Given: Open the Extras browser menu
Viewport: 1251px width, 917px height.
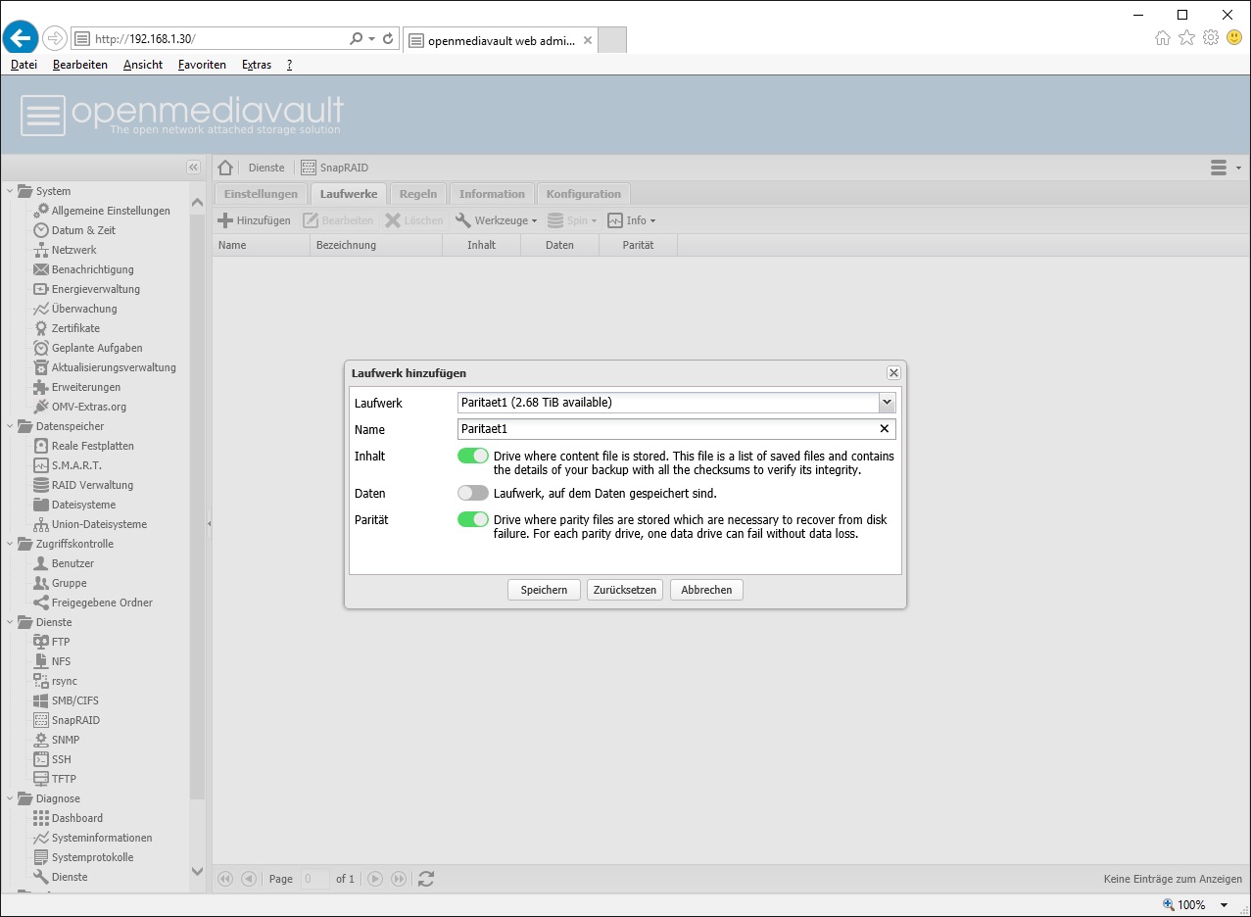Looking at the screenshot, I should (257, 65).
